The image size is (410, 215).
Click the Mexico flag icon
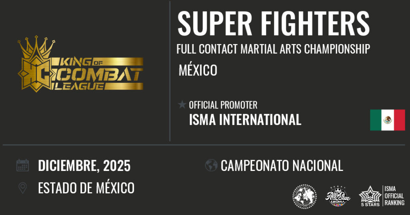[x=387, y=120]
